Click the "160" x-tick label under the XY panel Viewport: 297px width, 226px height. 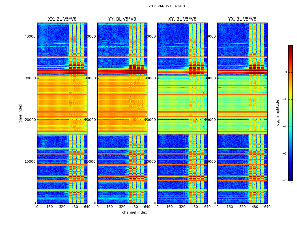[170, 207]
